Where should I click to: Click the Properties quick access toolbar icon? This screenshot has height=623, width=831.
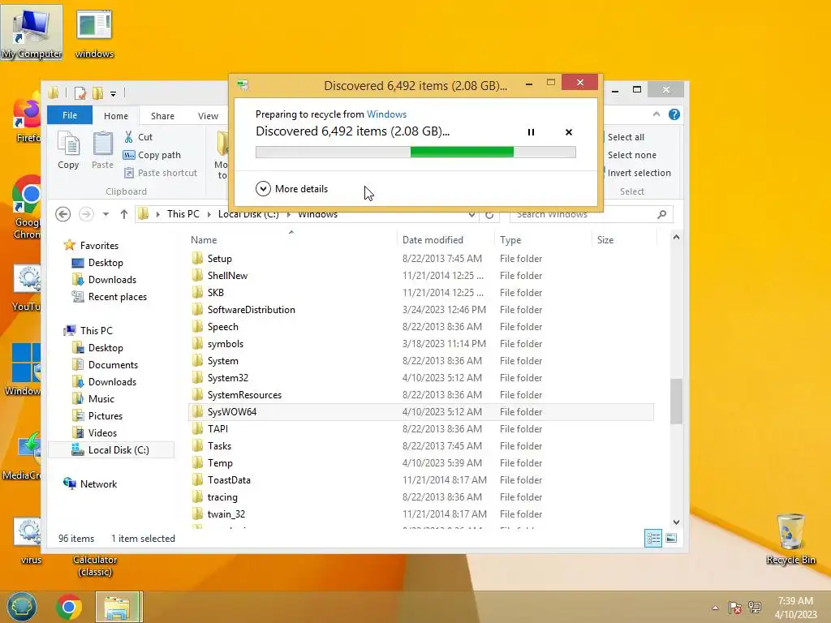[x=80, y=93]
